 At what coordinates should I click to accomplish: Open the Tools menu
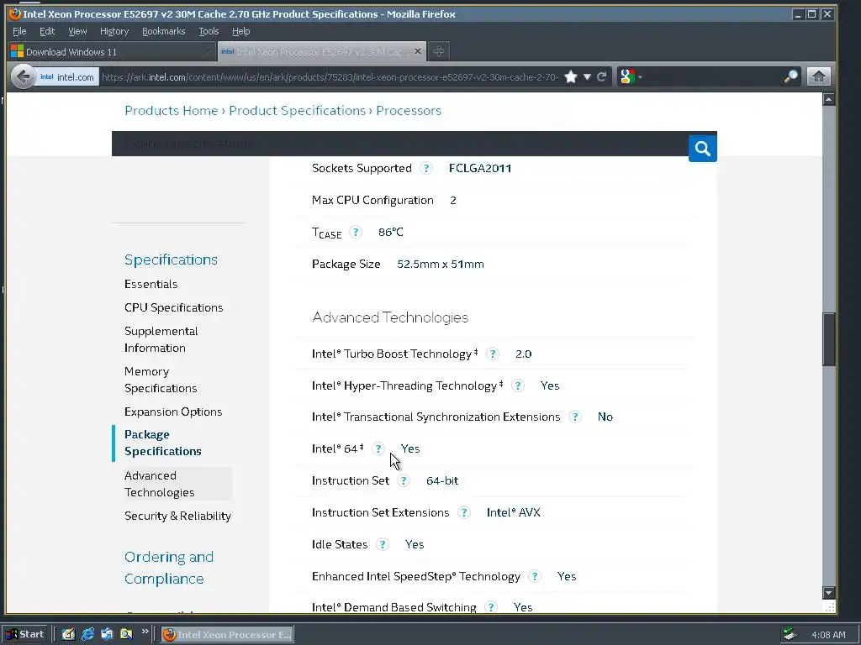pos(209,31)
